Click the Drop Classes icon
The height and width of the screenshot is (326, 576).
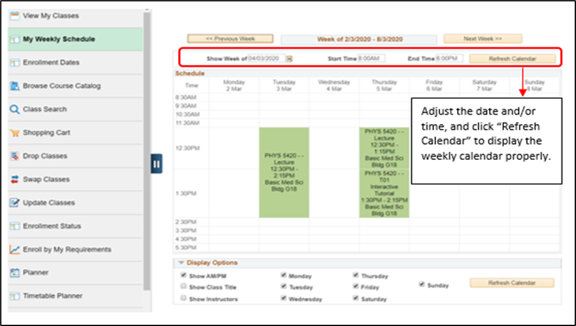[14, 156]
